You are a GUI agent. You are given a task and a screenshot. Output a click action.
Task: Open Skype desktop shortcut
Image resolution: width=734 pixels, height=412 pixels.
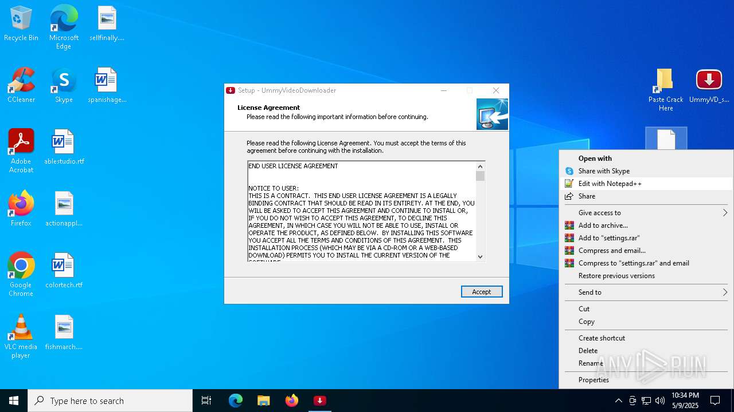coord(64,86)
